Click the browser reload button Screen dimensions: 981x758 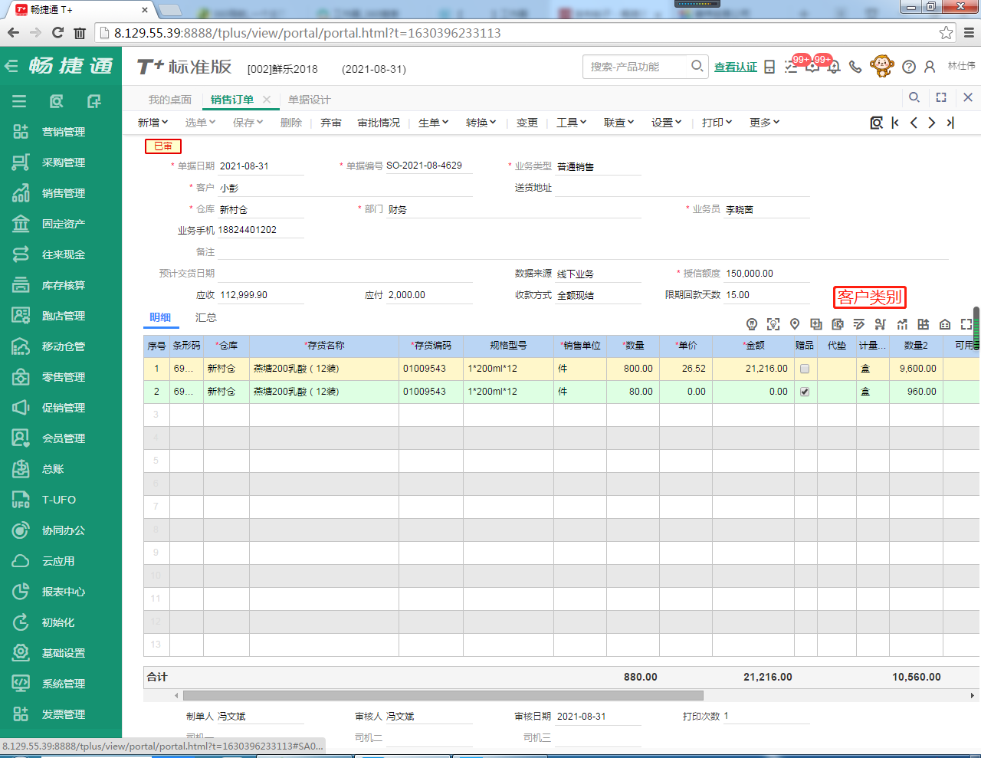pyautogui.click(x=57, y=33)
